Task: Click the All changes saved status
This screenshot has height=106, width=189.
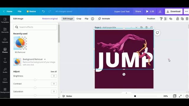Action: pyautogui.click(x=64, y=11)
